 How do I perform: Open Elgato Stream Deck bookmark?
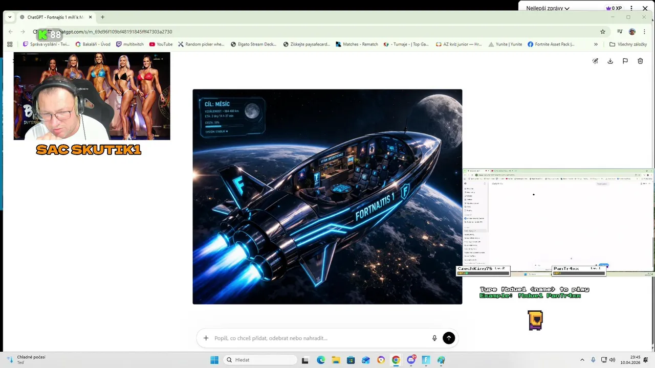tap(253, 44)
